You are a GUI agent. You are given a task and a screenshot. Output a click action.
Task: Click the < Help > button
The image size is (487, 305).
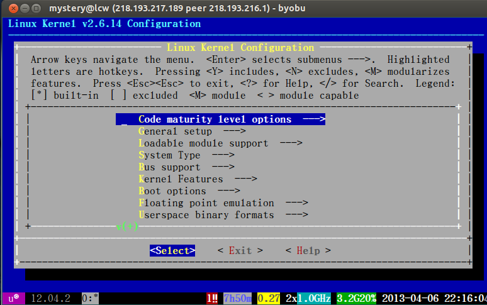click(x=308, y=250)
